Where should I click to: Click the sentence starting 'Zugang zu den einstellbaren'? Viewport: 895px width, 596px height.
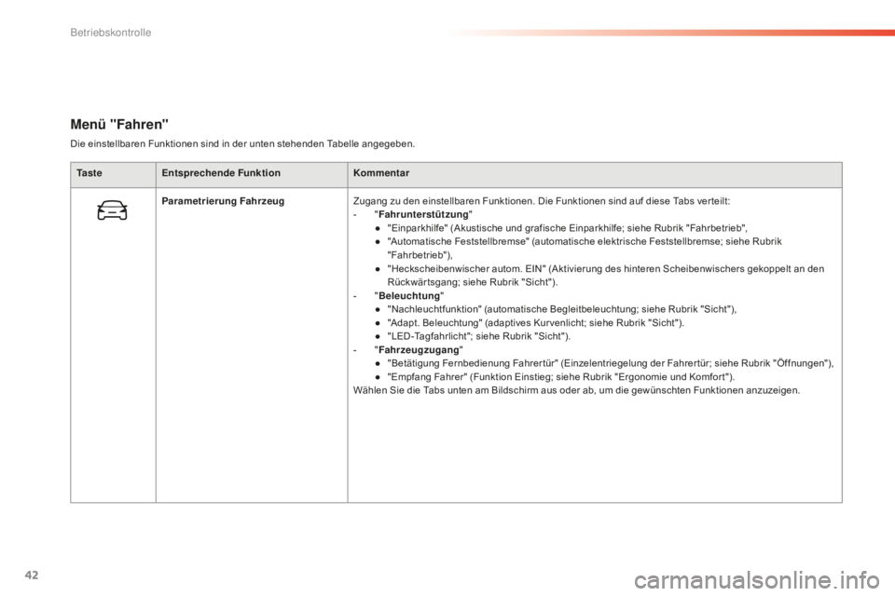tap(542, 201)
